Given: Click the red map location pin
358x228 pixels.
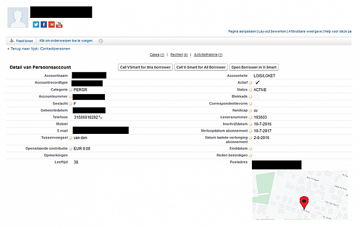Looking at the screenshot, I should [x=304, y=203].
